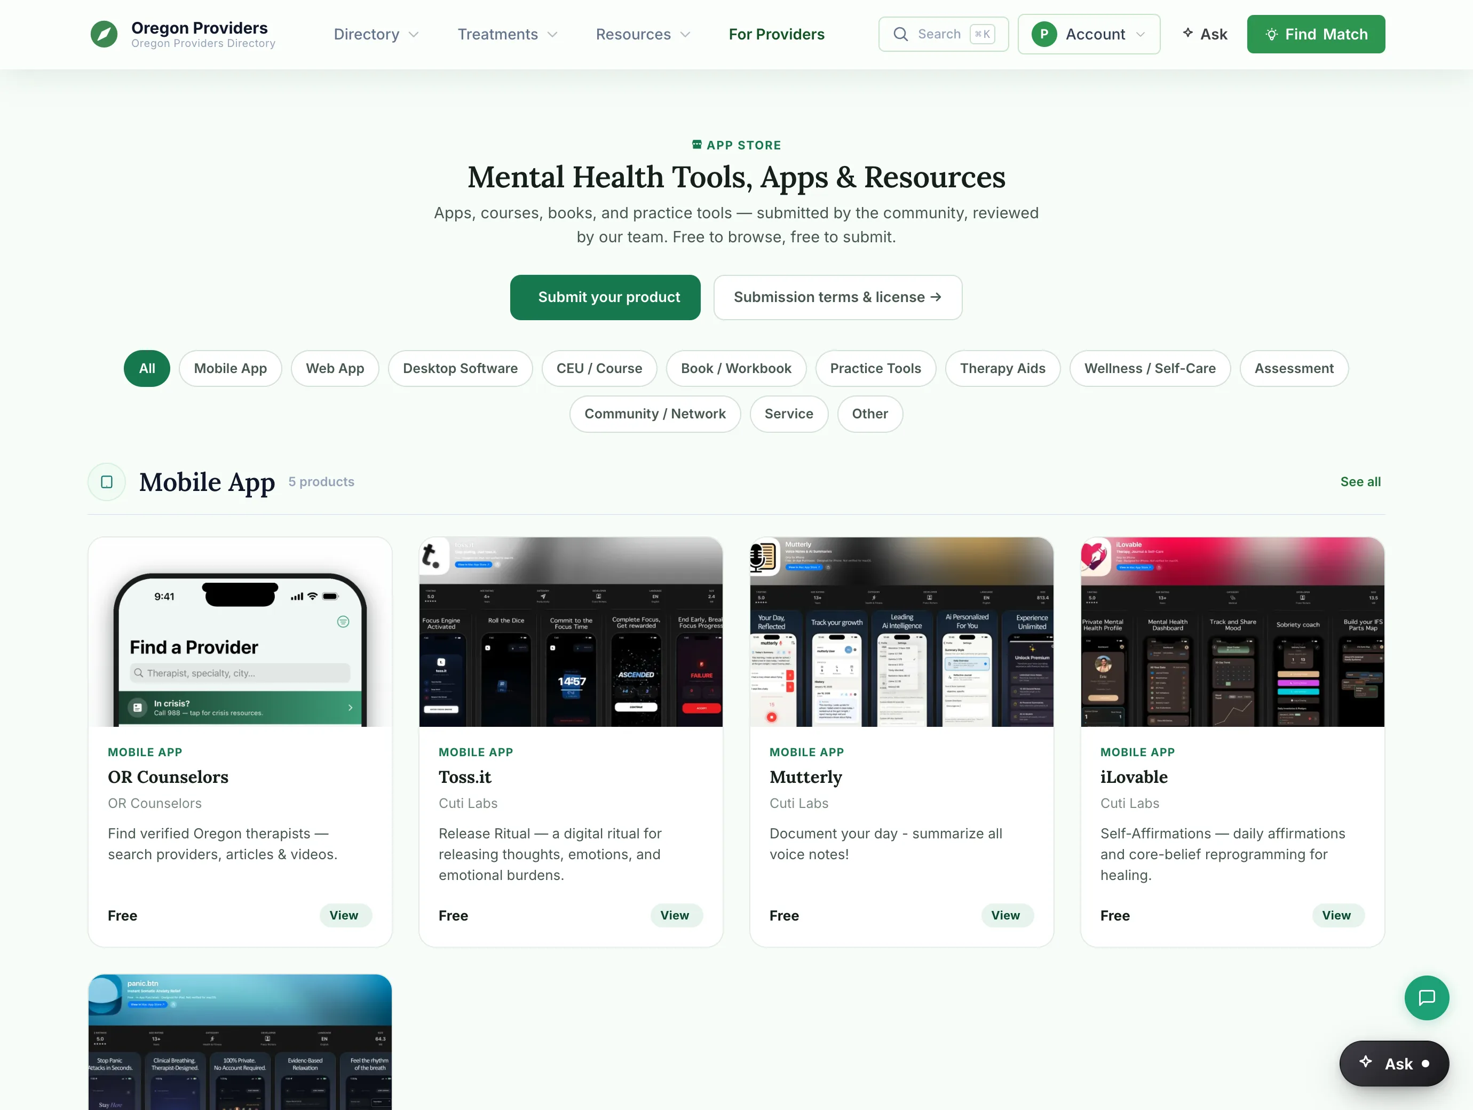Image resolution: width=1473 pixels, height=1110 pixels.
Task: Open Submission terms & license
Action: tap(838, 297)
